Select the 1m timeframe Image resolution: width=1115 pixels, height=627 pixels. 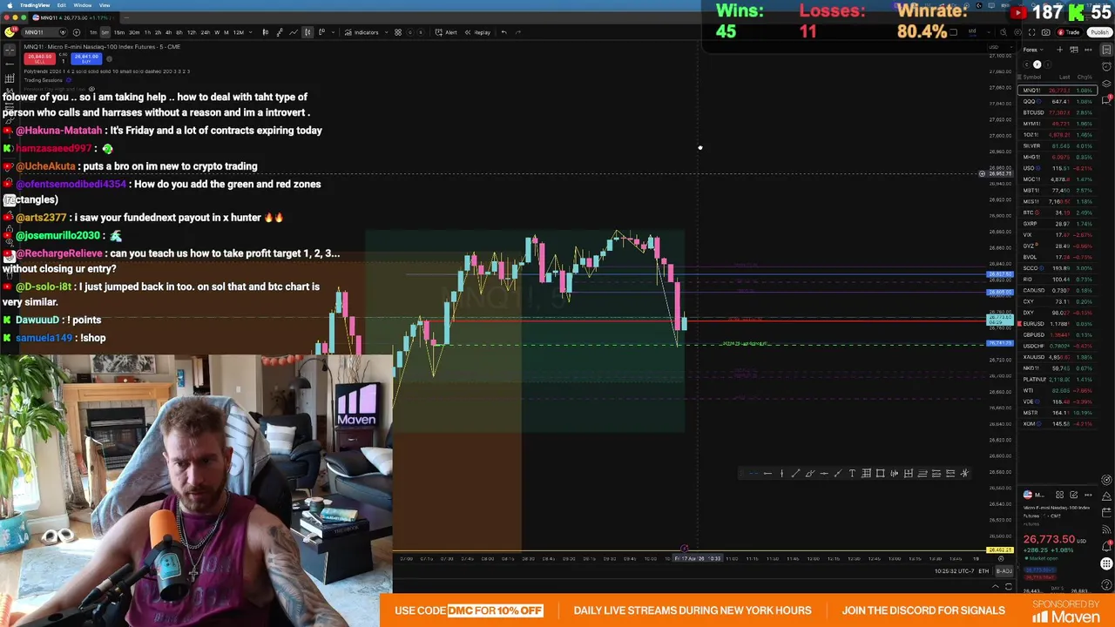pyautogui.click(x=93, y=32)
